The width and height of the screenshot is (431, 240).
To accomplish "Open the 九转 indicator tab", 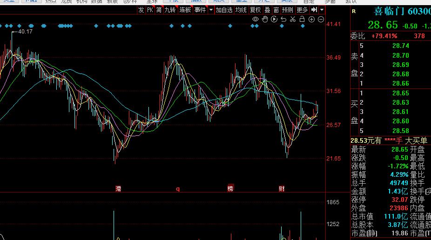I will [x=170, y=10].
